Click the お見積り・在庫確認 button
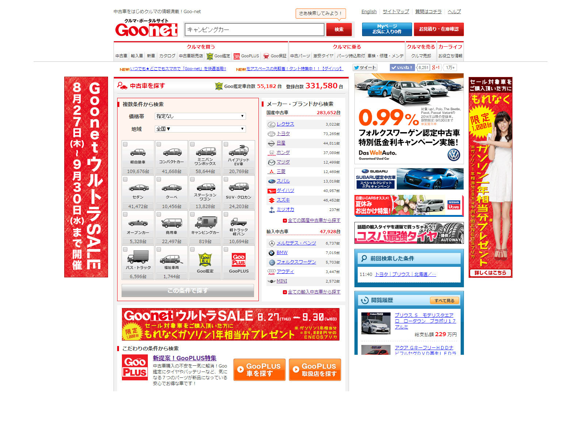The image size is (584, 438). pyautogui.click(x=439, y=29)
